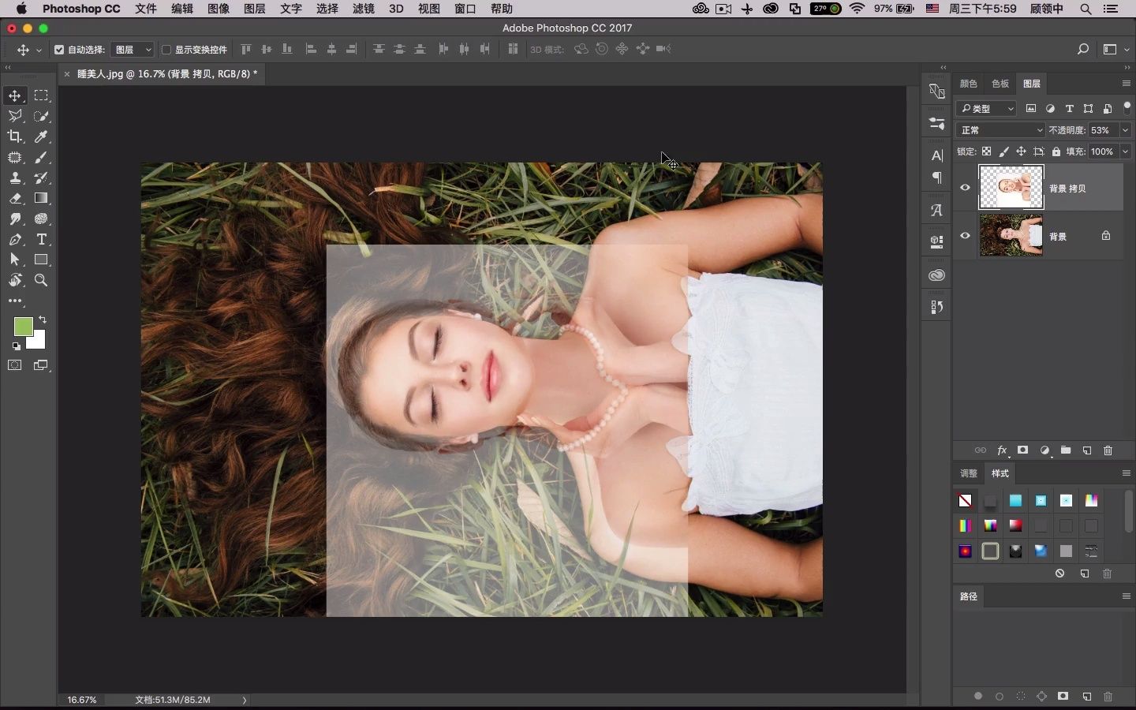Click the green foreground color swatch

pos(22,326)
